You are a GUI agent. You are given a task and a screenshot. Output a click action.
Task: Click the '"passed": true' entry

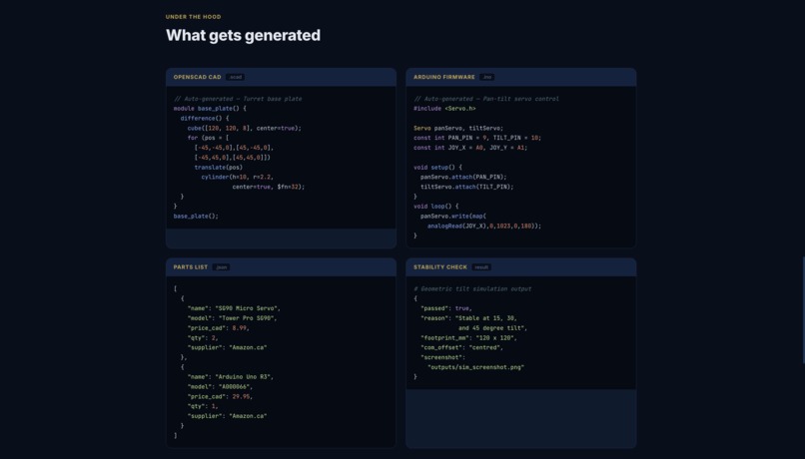coord(446,308)
